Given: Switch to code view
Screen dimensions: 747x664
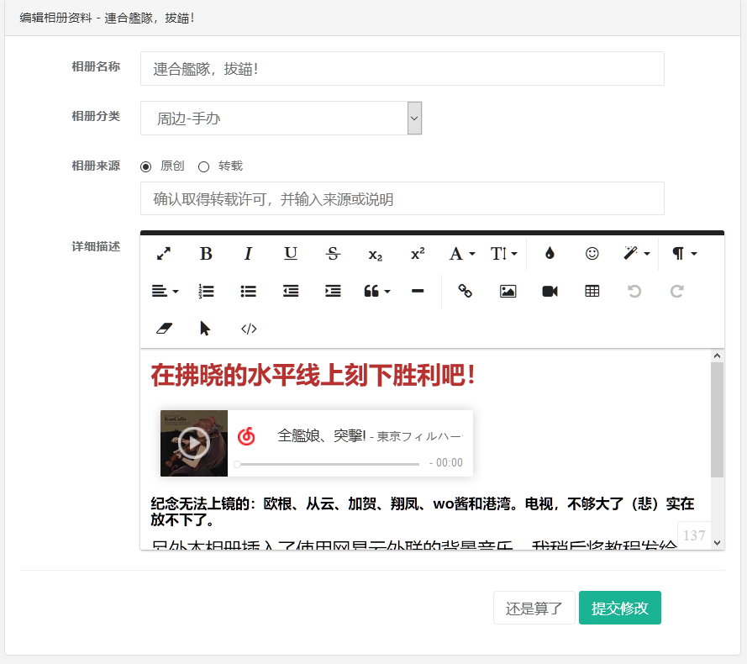Looking at the screenshot, I should coord(249,329).
